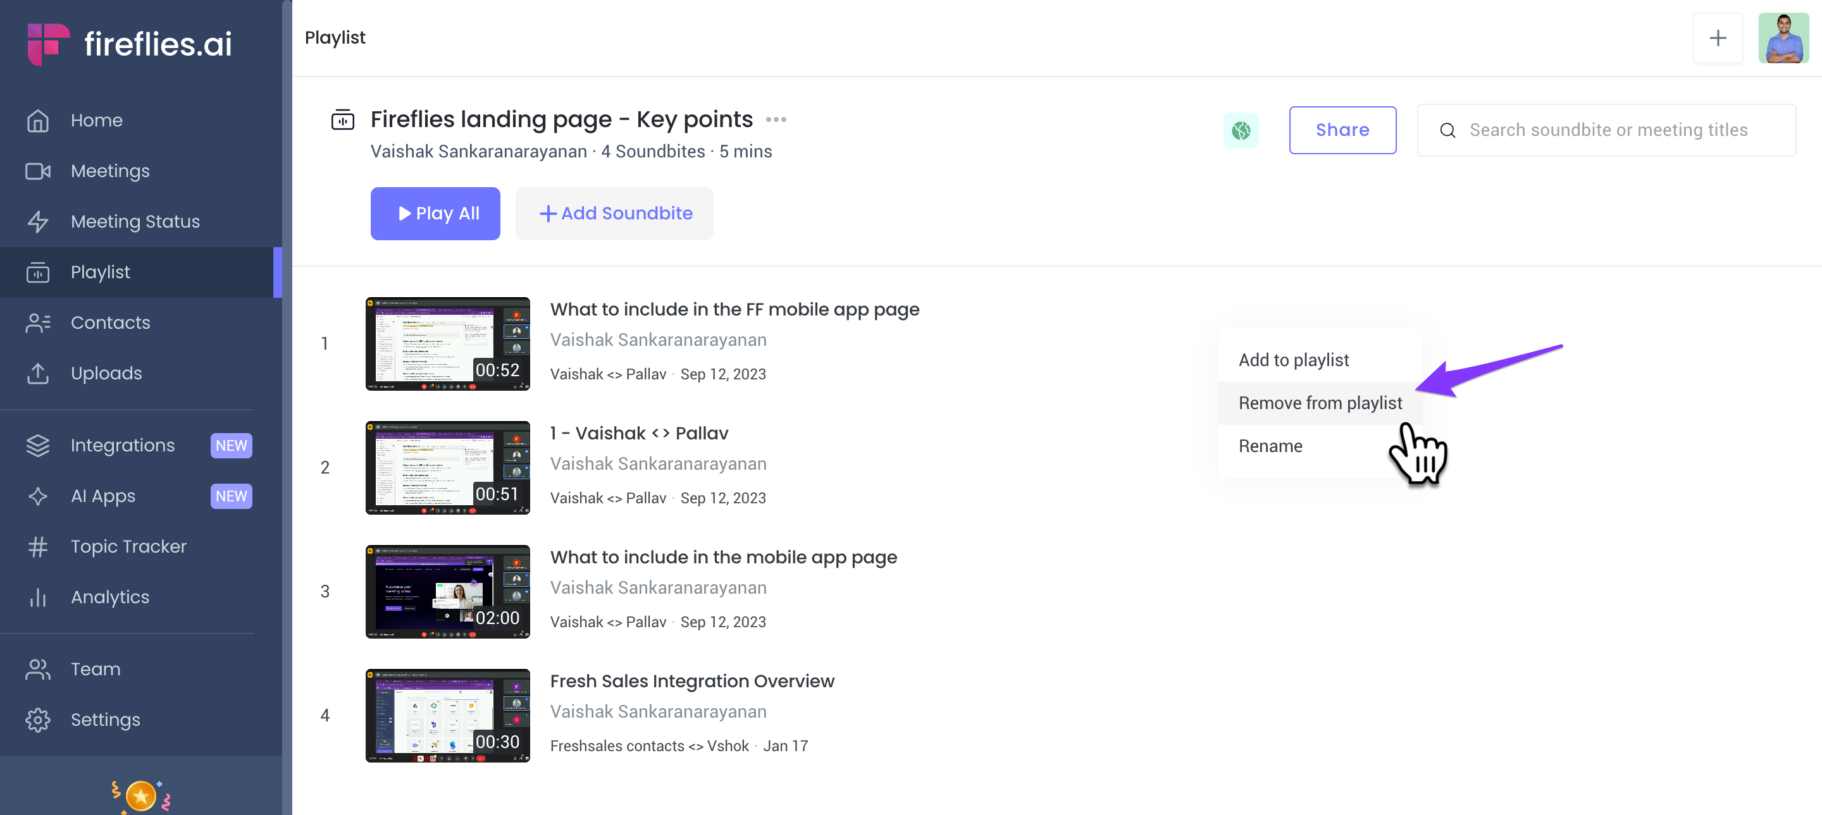Click the fireflies.ai logo
This screenshot has width=1822, height=815.
[130, 44]
